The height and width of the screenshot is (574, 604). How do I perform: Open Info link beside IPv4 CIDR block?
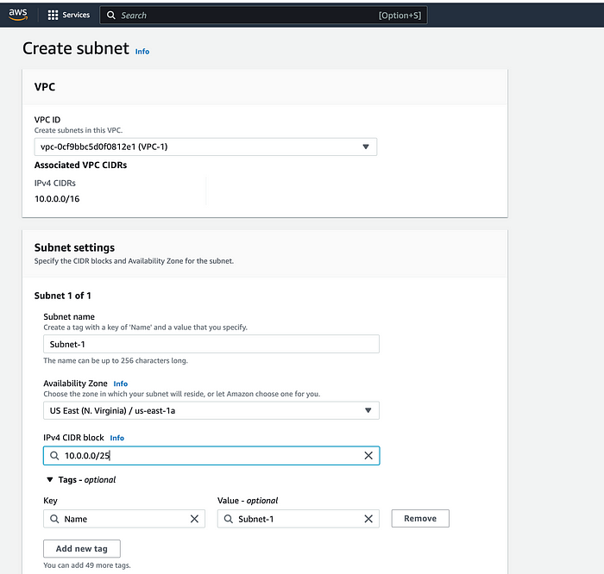click(x=117, y=438)
